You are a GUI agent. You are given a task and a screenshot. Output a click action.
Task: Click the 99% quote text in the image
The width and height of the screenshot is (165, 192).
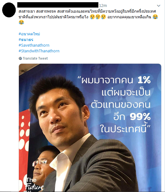pyautogui.click(x=140, y=117)
